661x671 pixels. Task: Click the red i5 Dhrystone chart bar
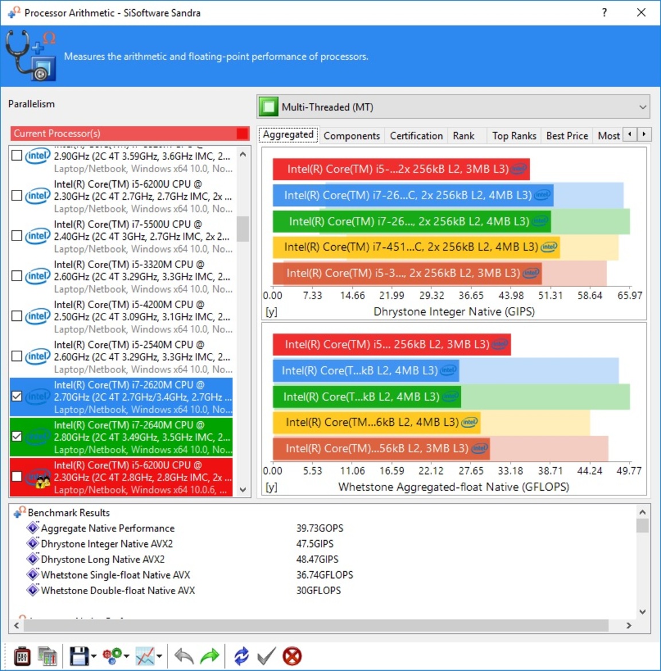(401, 169)
